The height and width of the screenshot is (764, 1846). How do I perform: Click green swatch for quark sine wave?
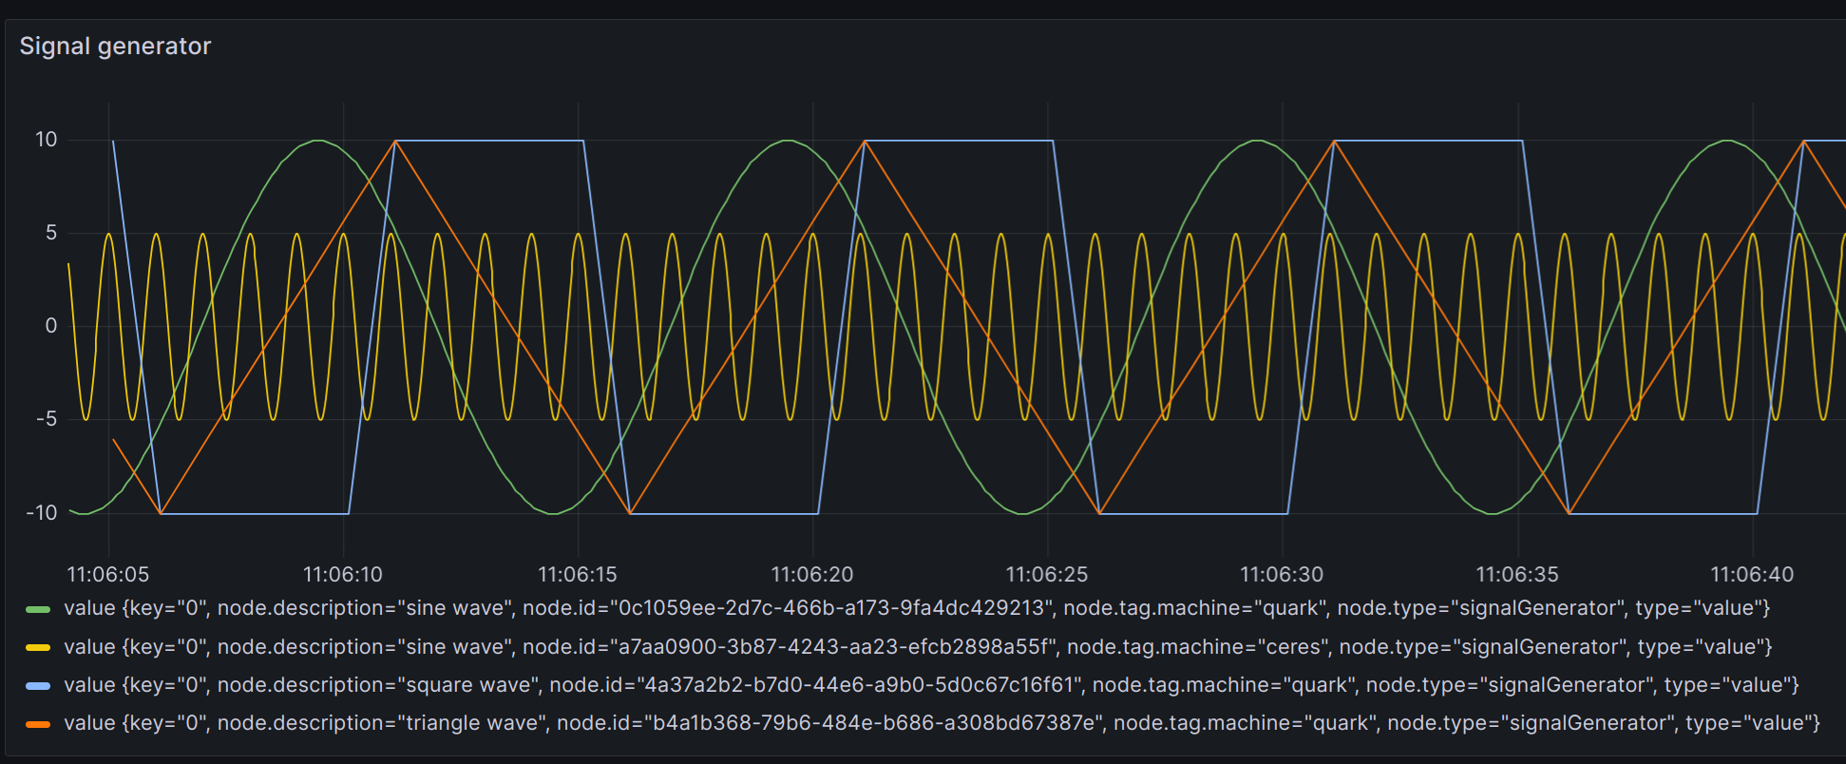coord(38,609)
